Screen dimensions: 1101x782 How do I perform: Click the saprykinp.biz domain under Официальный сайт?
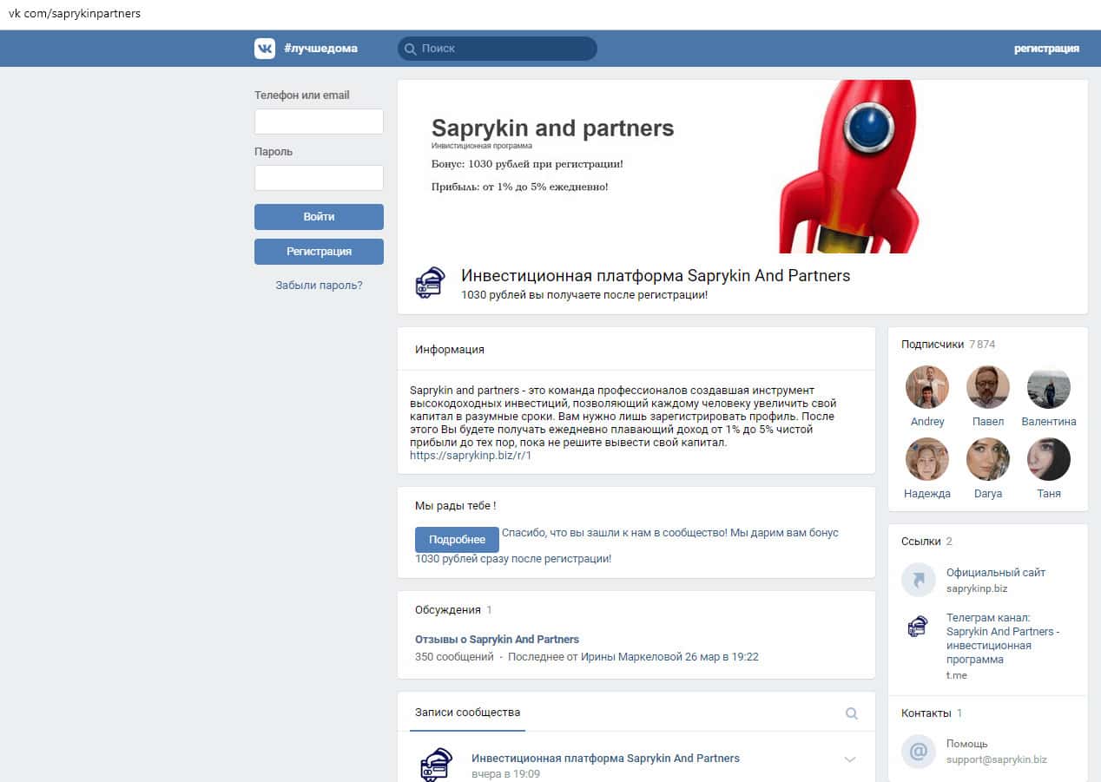pos(977,588)
